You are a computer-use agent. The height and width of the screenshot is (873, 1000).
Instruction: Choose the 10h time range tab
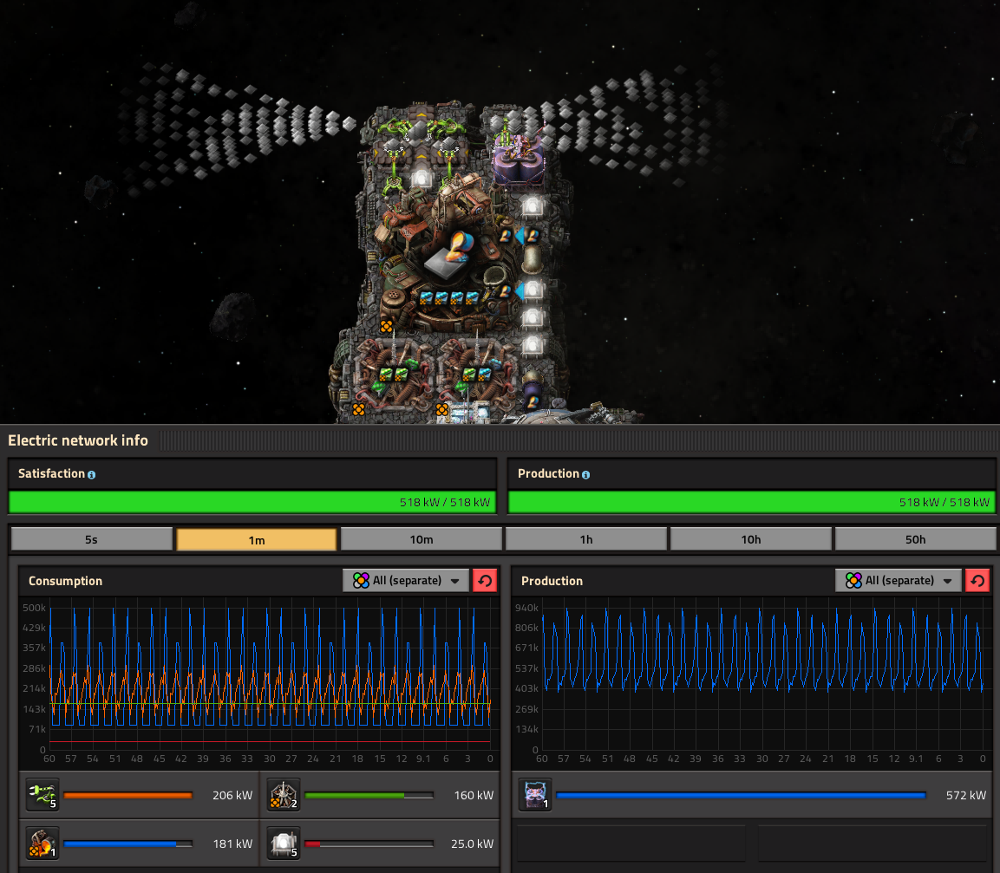(750, 539)
